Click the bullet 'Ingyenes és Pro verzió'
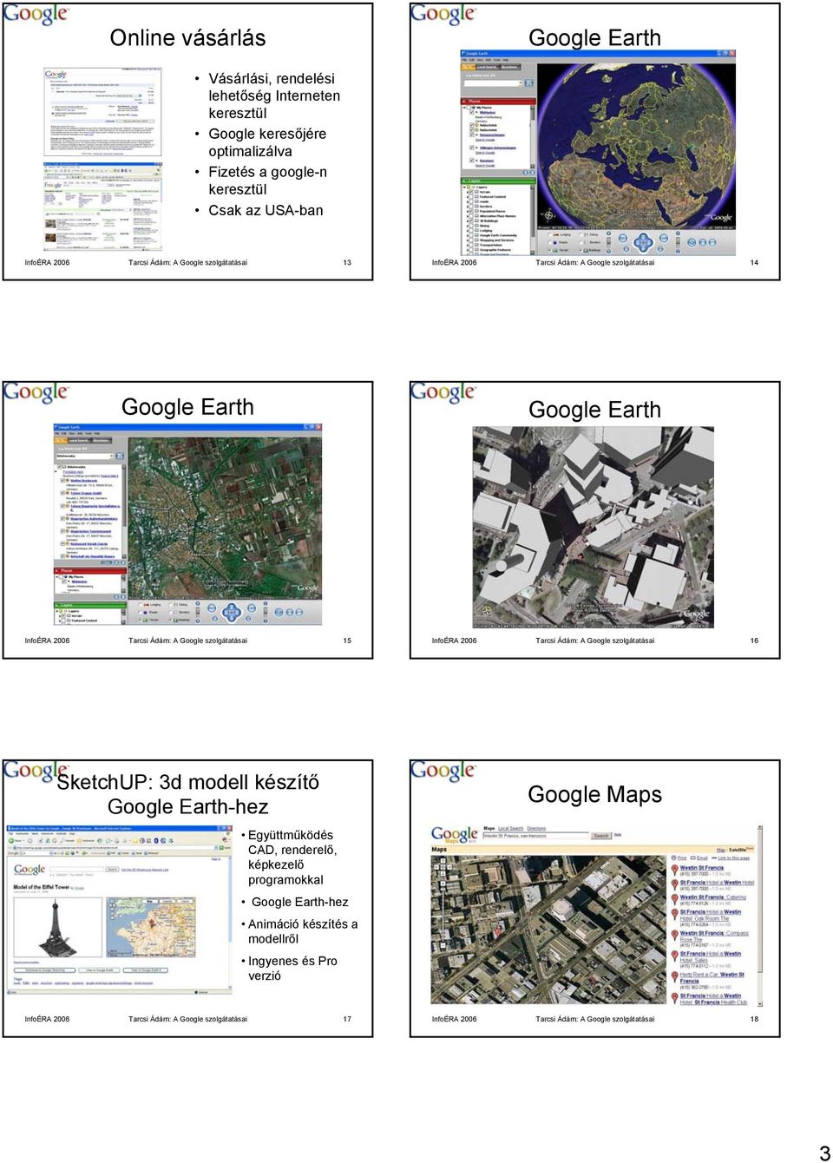Viewport: 833px width, 1163px height. [x=292, y=968]
